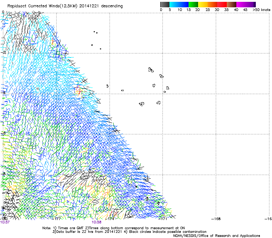Pick the red 30–35 knots color segment
This screenshot has height=238, width=272.
click(x=222, y=4)
